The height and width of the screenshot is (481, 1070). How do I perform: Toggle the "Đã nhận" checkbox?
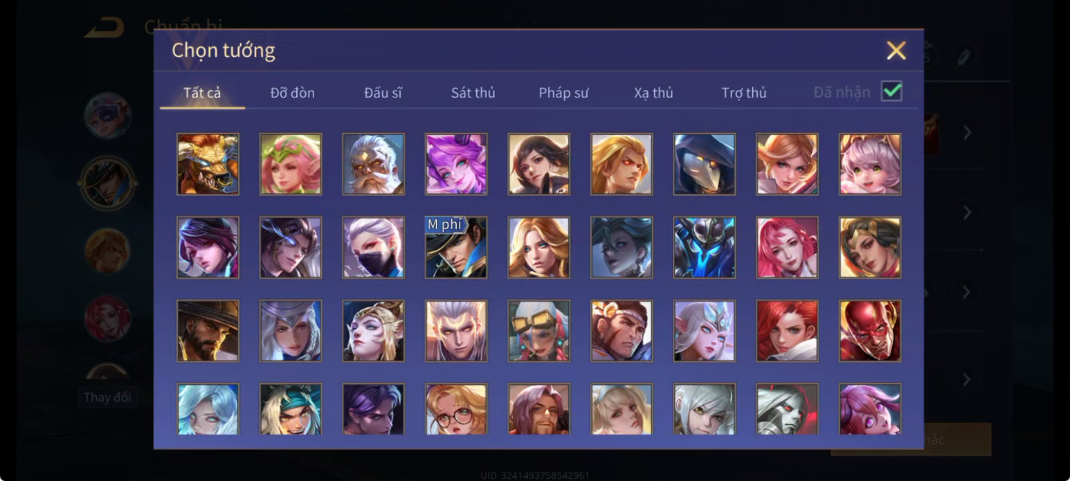click(891, 91)
